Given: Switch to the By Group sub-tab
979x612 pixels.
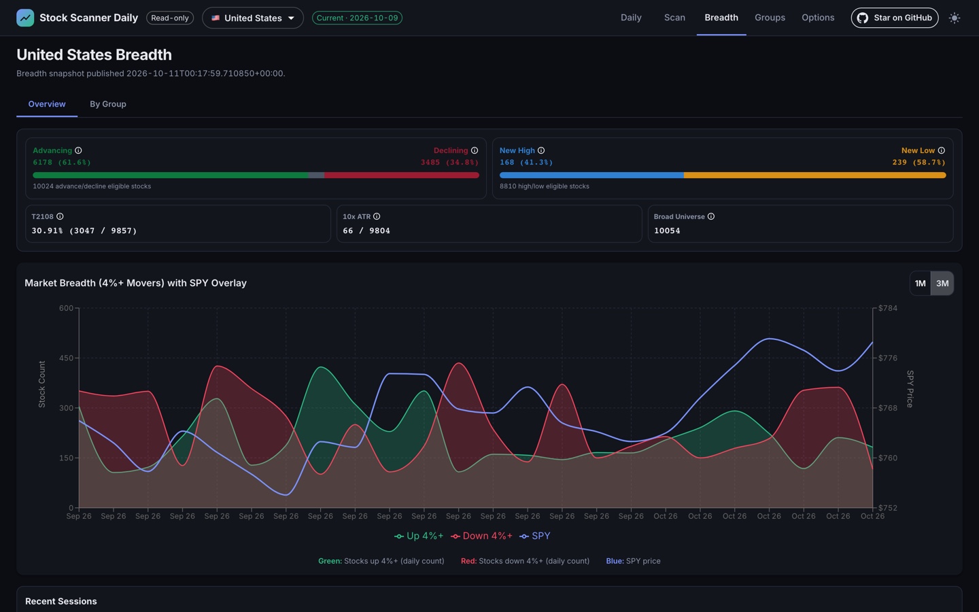Looking at the screenshot, I should [x=108, y=104].
